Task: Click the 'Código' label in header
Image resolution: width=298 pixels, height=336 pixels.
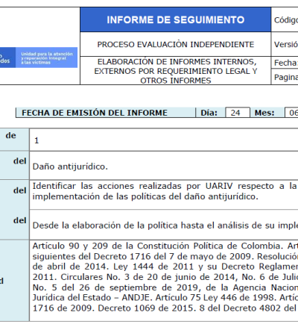Action: point(286,20)
